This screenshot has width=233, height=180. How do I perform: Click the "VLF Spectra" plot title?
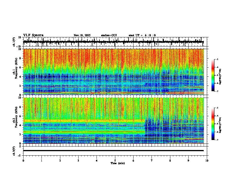(x=33, y=35)
